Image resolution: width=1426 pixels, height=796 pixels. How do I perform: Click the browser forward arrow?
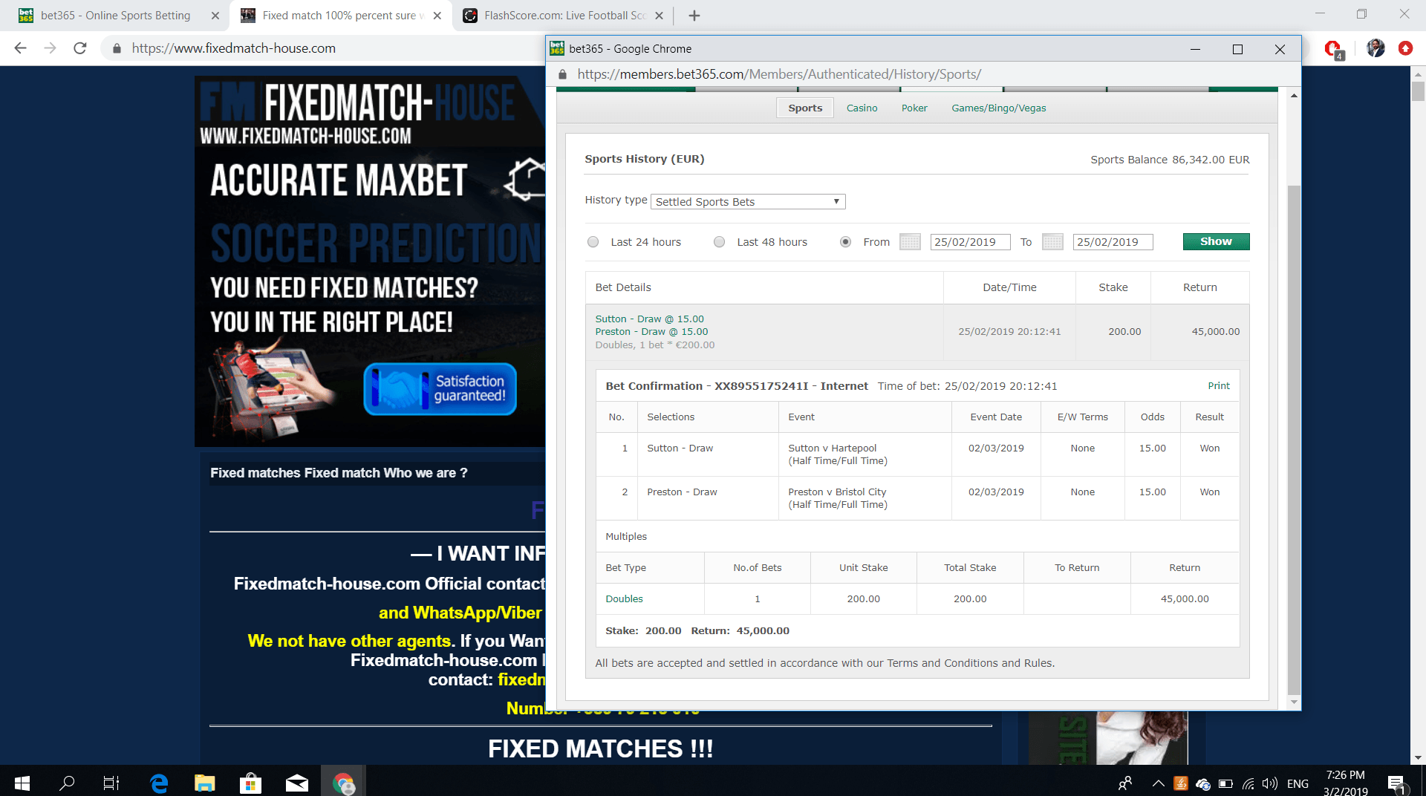click(50, 48)
